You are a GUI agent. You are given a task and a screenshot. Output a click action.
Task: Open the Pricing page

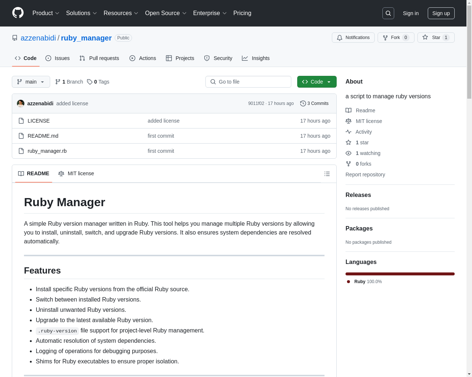point(242,13)
